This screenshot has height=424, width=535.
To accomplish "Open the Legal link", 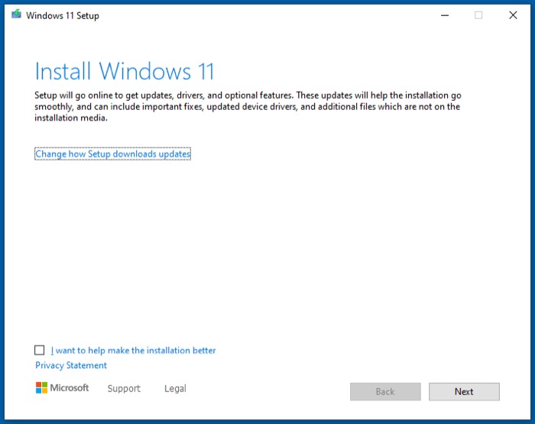I will 175,389.
